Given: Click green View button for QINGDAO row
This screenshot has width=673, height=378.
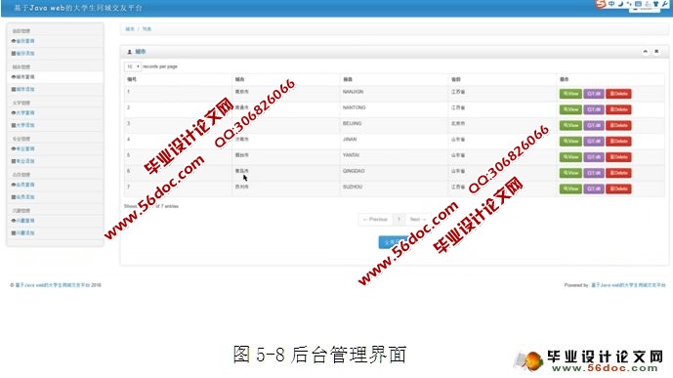Looking at the screenshot, I should click(570, 173).
